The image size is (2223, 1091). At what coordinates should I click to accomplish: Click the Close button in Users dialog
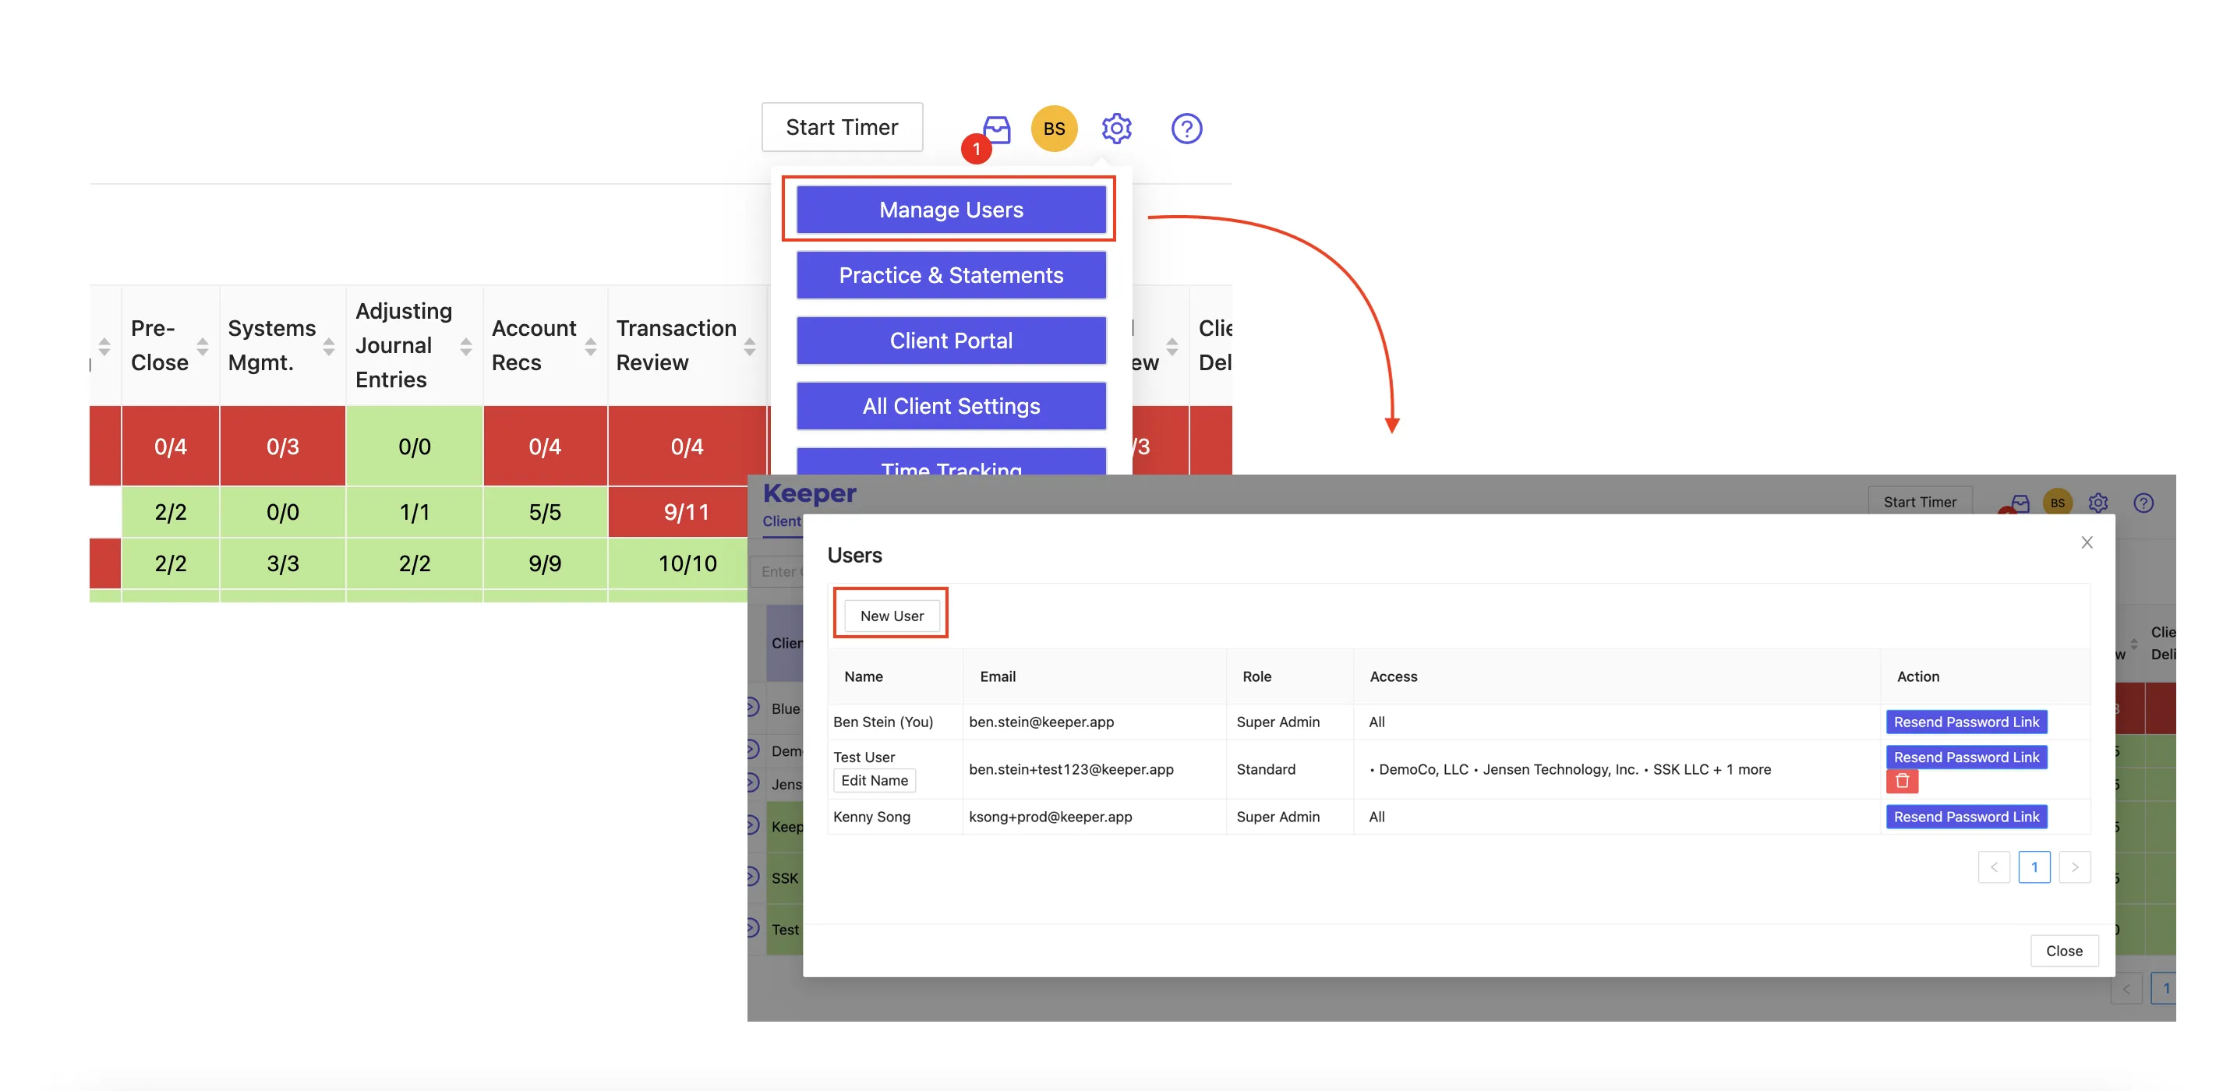(x=2063, y=951)
